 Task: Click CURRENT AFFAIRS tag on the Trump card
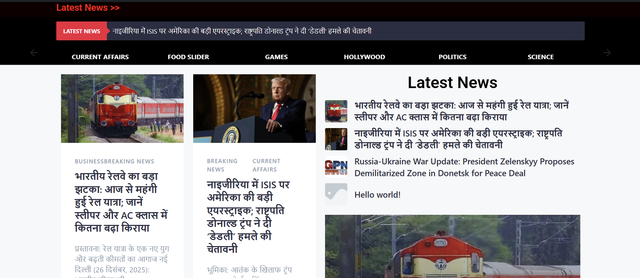(x=266, y=165)
